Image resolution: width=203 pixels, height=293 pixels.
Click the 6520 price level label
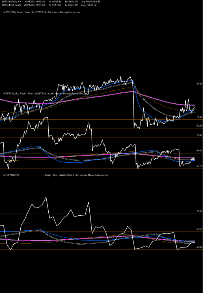[x=199, y=126]
